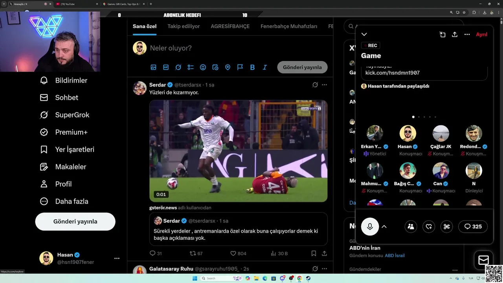The height and width of the screenshot is (283, 503).
Task: Open more options on Galatasaray Ruhu post
Action: pyautogui.click(x=324, y=269)
